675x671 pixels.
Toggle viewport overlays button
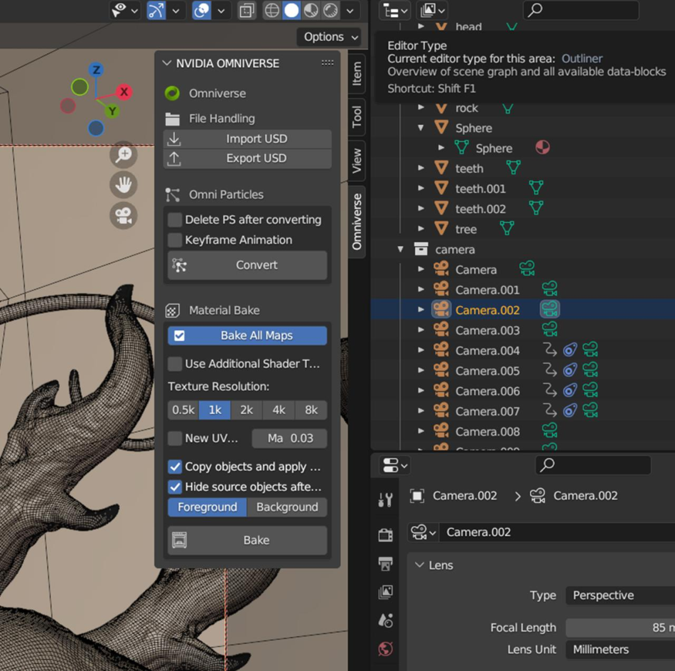[201, 11]
